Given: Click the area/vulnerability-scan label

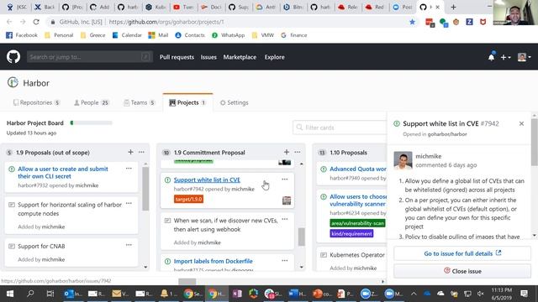Looking at the screenshot, I should pos(357,223).
